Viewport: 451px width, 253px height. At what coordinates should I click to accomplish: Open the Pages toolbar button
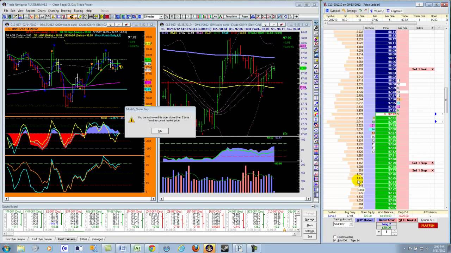pyautogui.click(x=245, y=17)
